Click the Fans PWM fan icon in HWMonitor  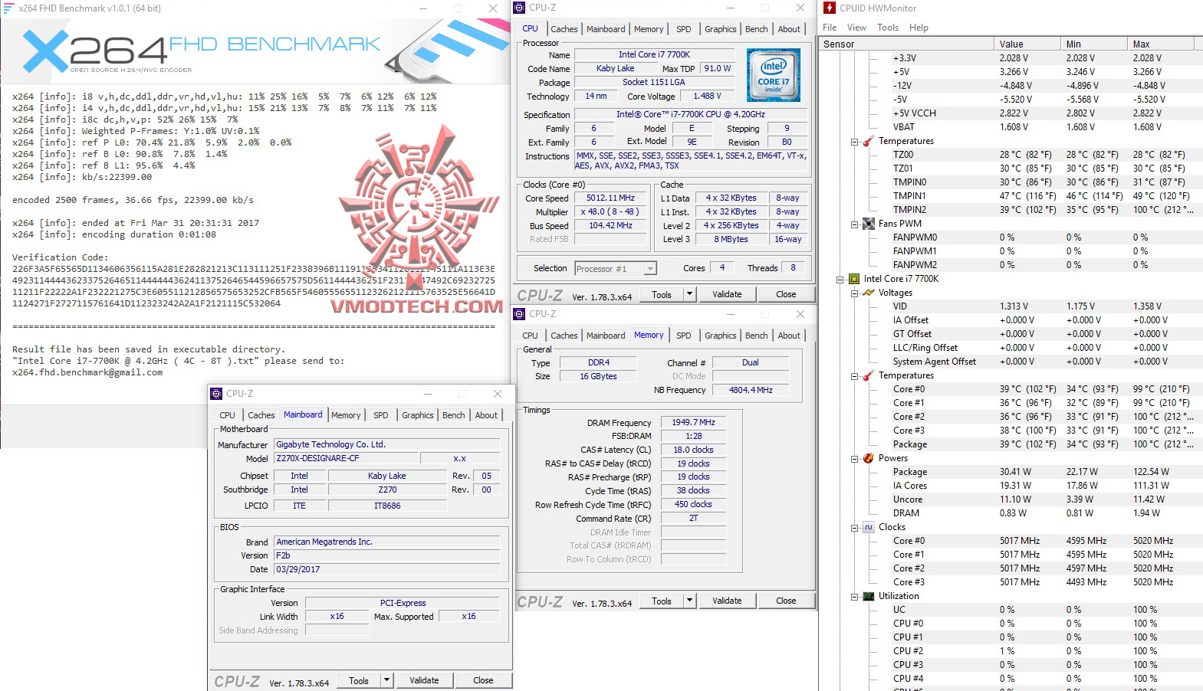tap(869, 224)
